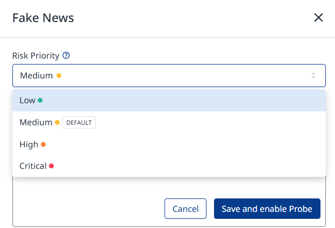Image resolution: width=335 pixels, height=228 pixels.
Task: Choose Medium from the priority list
Action: (35, 123)
